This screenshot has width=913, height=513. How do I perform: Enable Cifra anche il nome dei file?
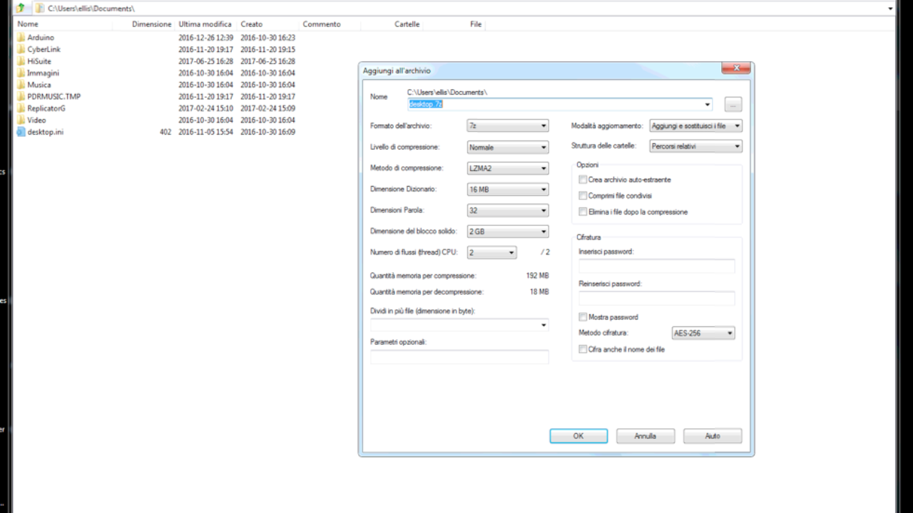(x=583, y=350)
